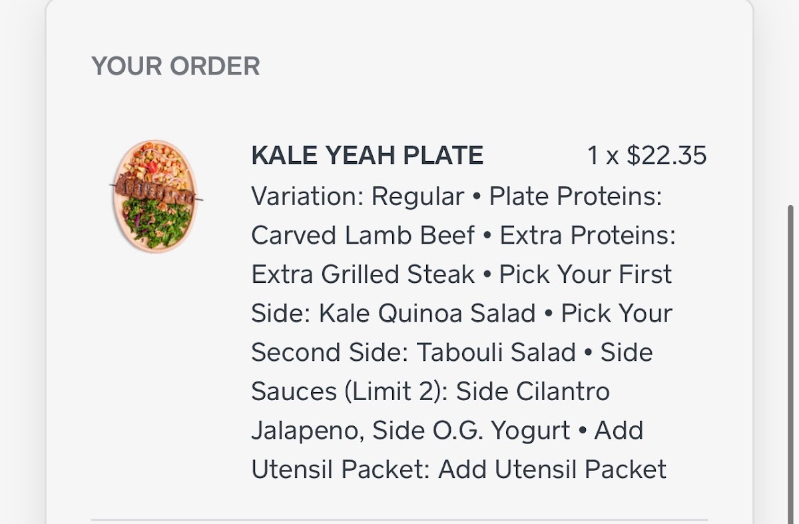Click the Kale Yeah Plate food thumbnail

tap(156, 195)
